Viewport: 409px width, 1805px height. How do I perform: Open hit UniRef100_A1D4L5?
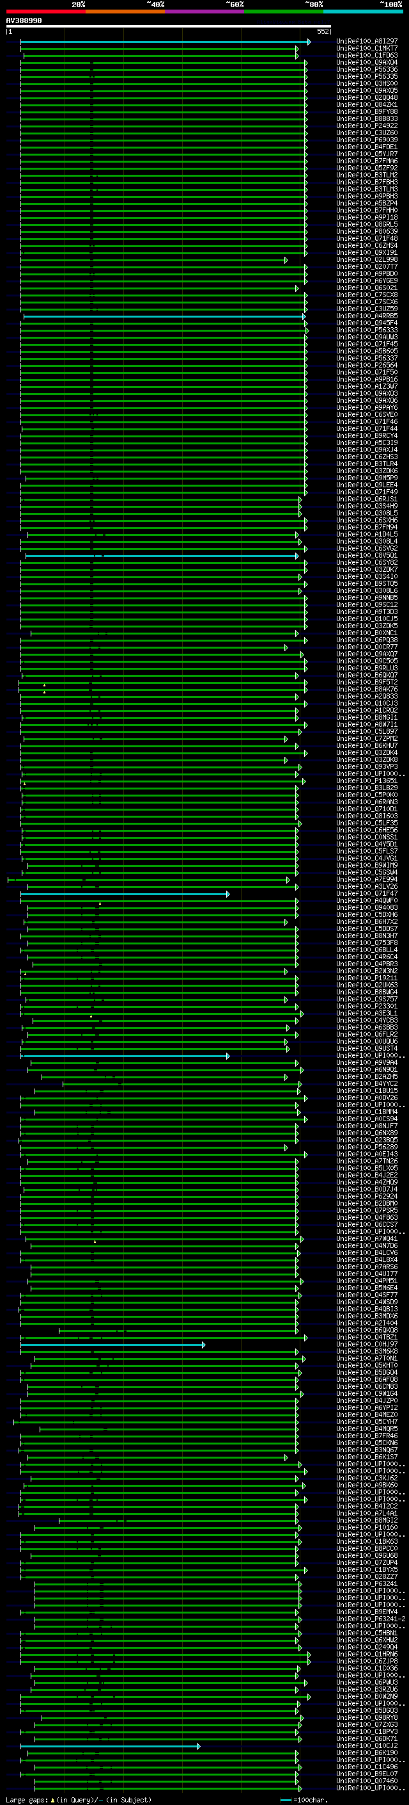(x=367, y=534)
